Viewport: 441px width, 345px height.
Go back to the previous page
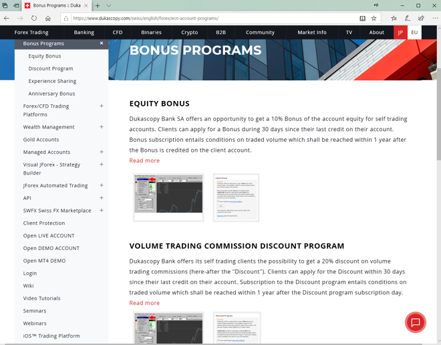tap(7, 18)
